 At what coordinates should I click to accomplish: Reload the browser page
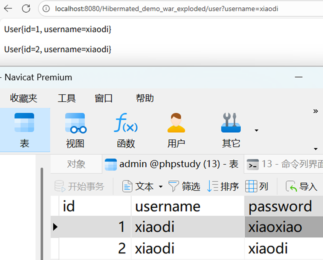tap(26, 8)
